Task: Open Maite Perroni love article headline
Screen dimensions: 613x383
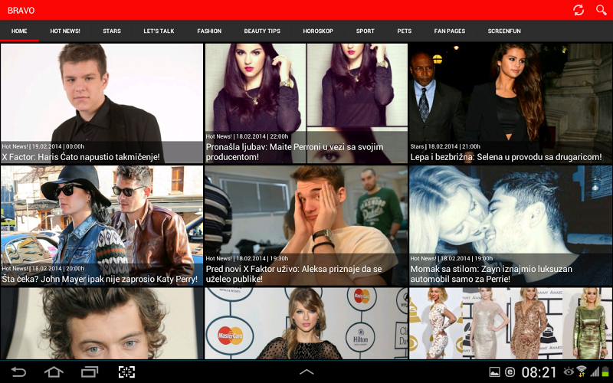Action: tap(295, 152)
